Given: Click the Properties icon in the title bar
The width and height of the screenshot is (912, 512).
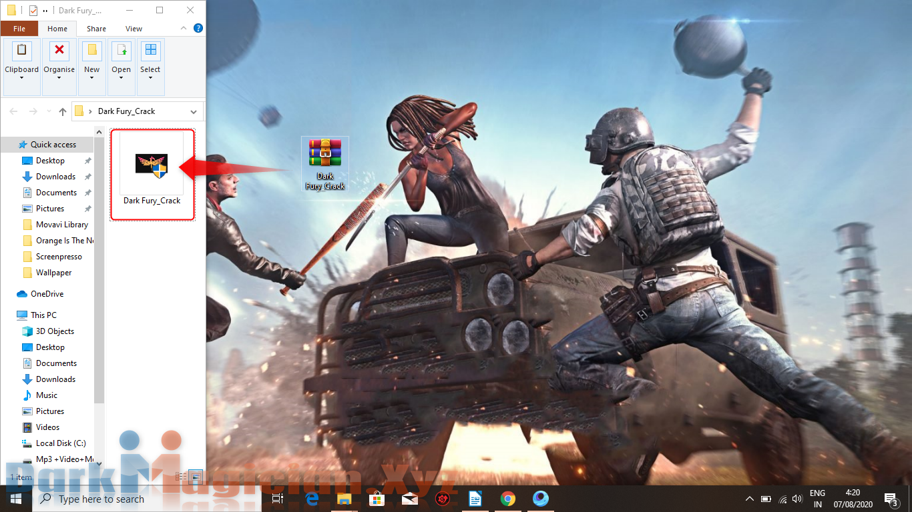Looking at the screenshot, I should tap(33, 10).
